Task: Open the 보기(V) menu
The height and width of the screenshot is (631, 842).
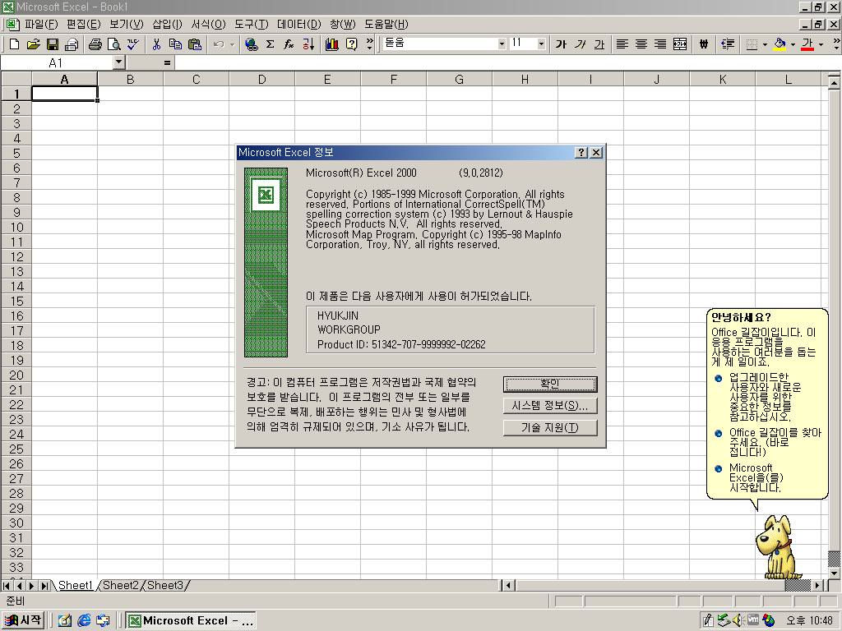Action: point(126,24)
